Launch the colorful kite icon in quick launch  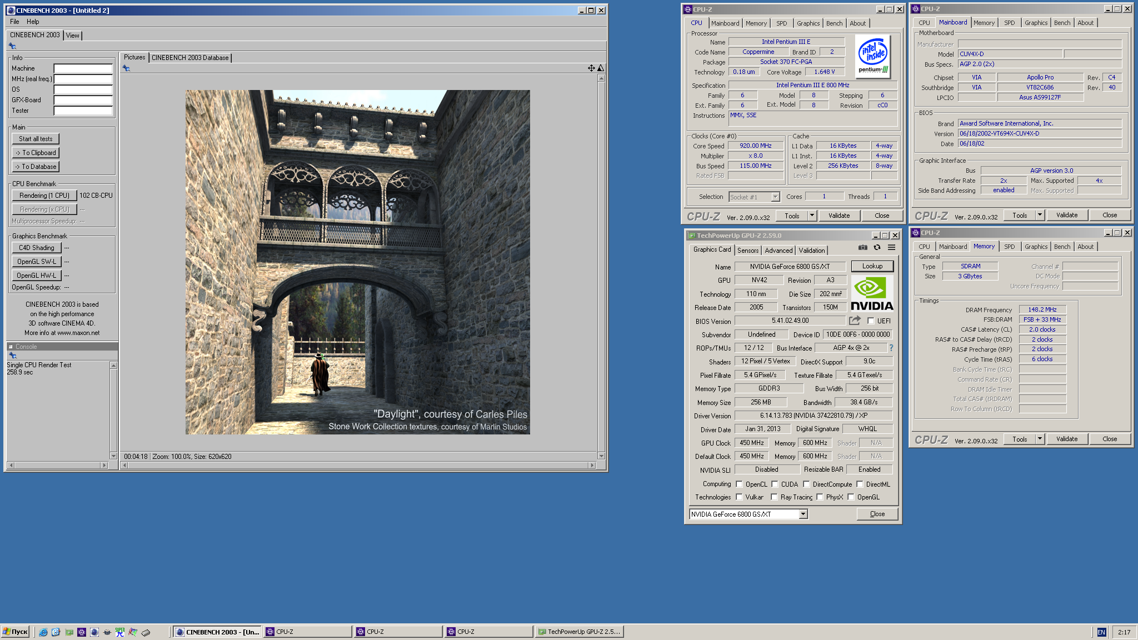[x=133, y=632]
